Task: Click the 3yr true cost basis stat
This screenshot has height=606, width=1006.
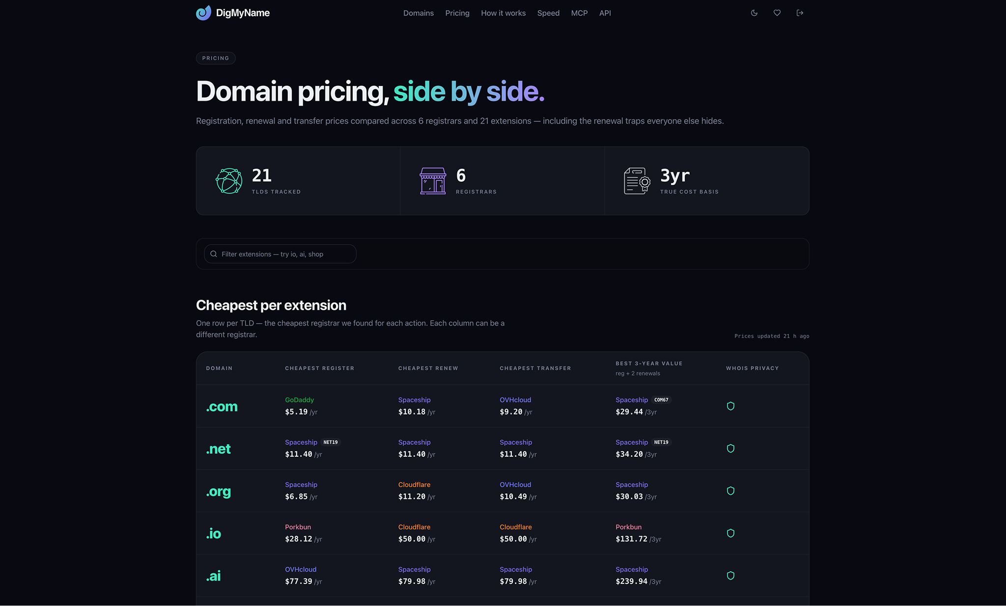Action: (x=675, y=175)
